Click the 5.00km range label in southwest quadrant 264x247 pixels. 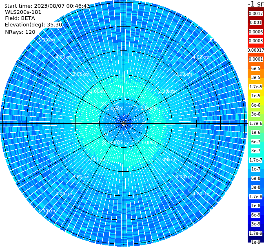pyautogui.click(x=47, y=211)
